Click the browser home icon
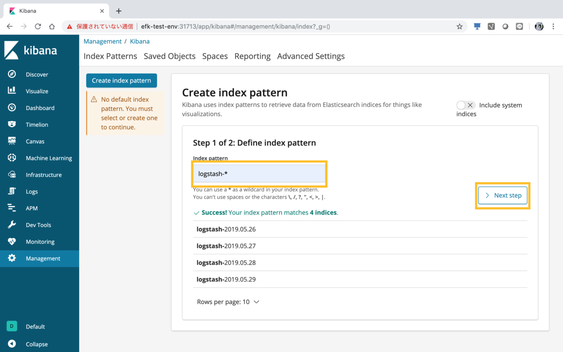Image resolution: width=563 pixels, height=352 pixels. 52,27
